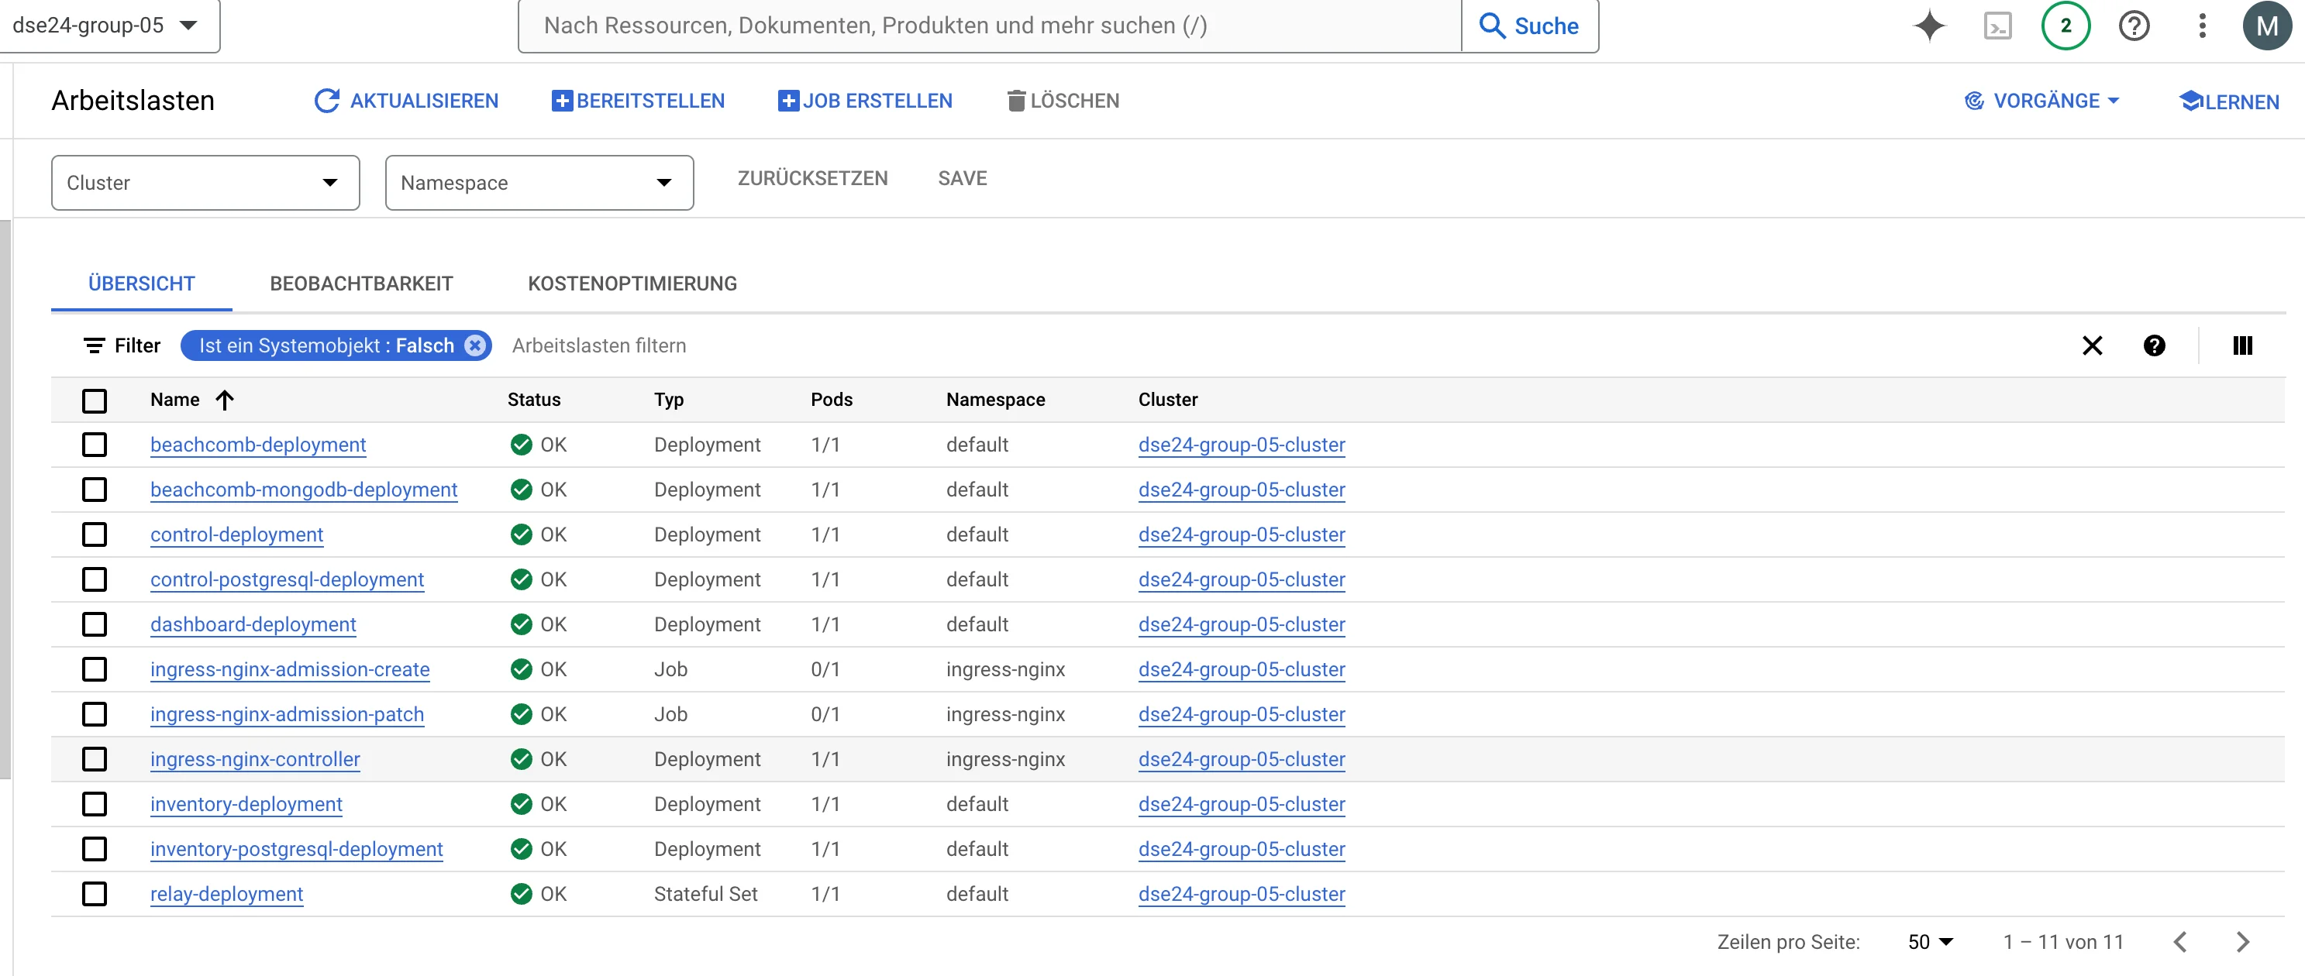
Task: Open Gemini AI assistant sparkle icon
Action: pyautogui.click(x=1928, y=26)
